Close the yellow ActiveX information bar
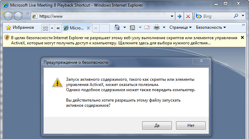The image size is (249, 139). point(242,37)
